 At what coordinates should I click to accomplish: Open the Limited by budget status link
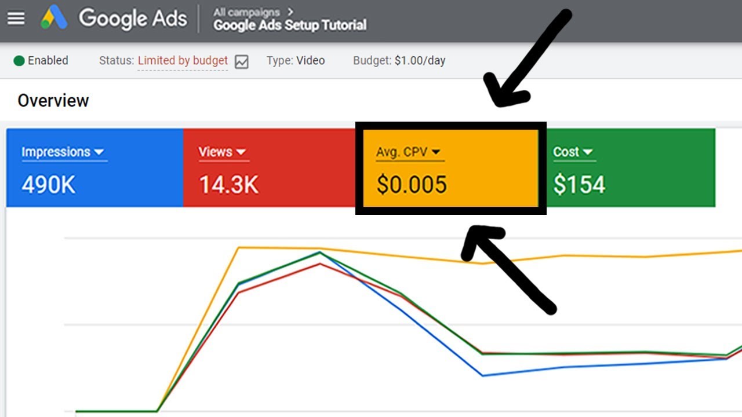183,61
